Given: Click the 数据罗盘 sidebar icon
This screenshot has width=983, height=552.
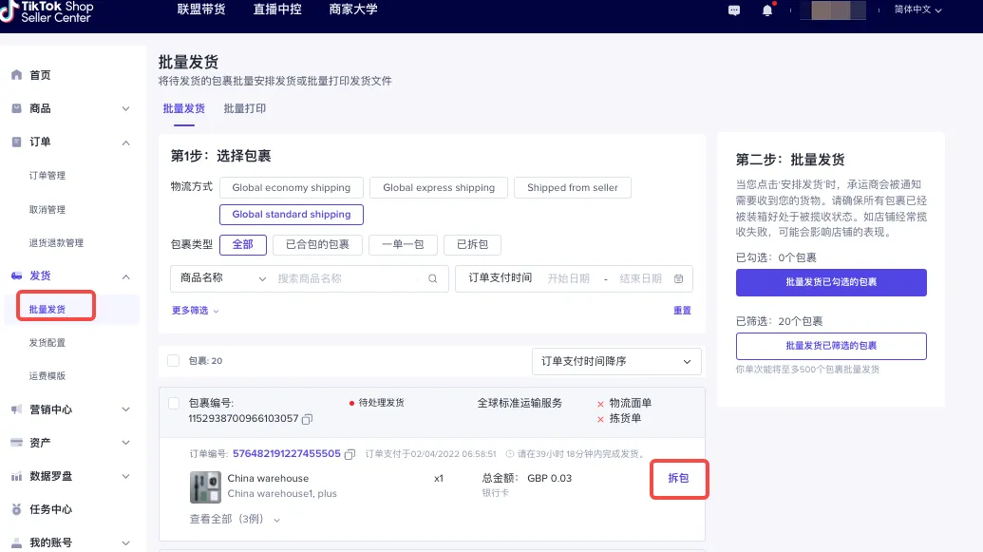Looking at the screenshot, I should coord(15,476).
